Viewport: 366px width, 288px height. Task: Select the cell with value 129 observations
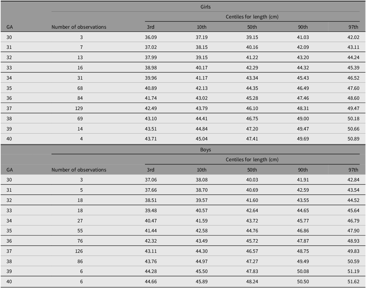79,108
